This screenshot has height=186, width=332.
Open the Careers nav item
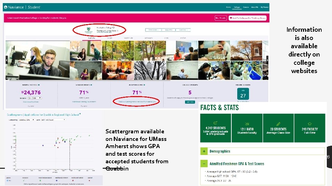246,7
